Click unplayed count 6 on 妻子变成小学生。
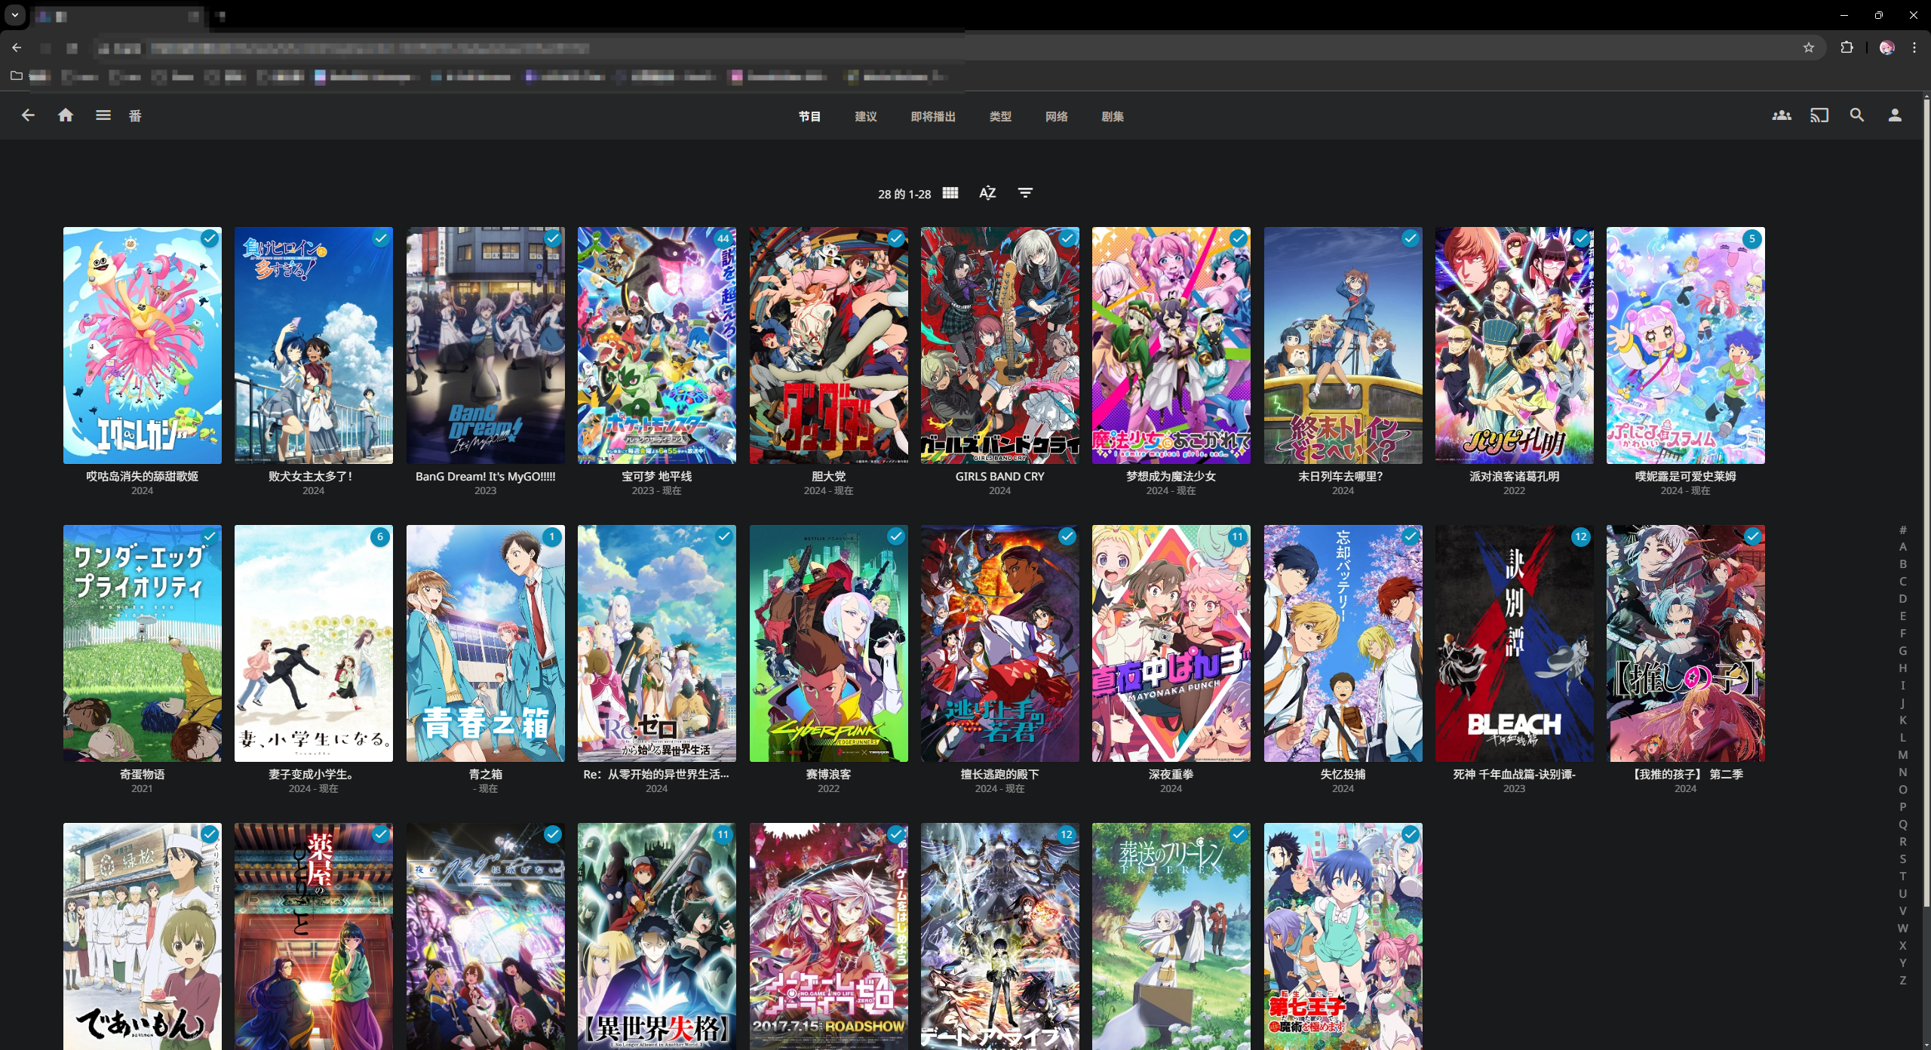Screen dimensions: 1931x1050 pos(380,536)
